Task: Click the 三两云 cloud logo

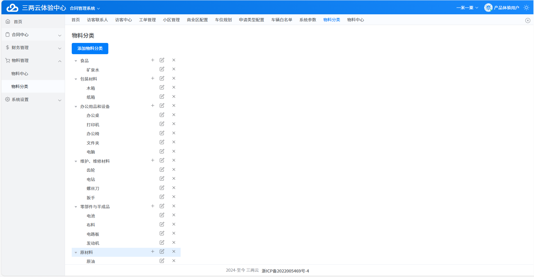Action: point(12,8)
